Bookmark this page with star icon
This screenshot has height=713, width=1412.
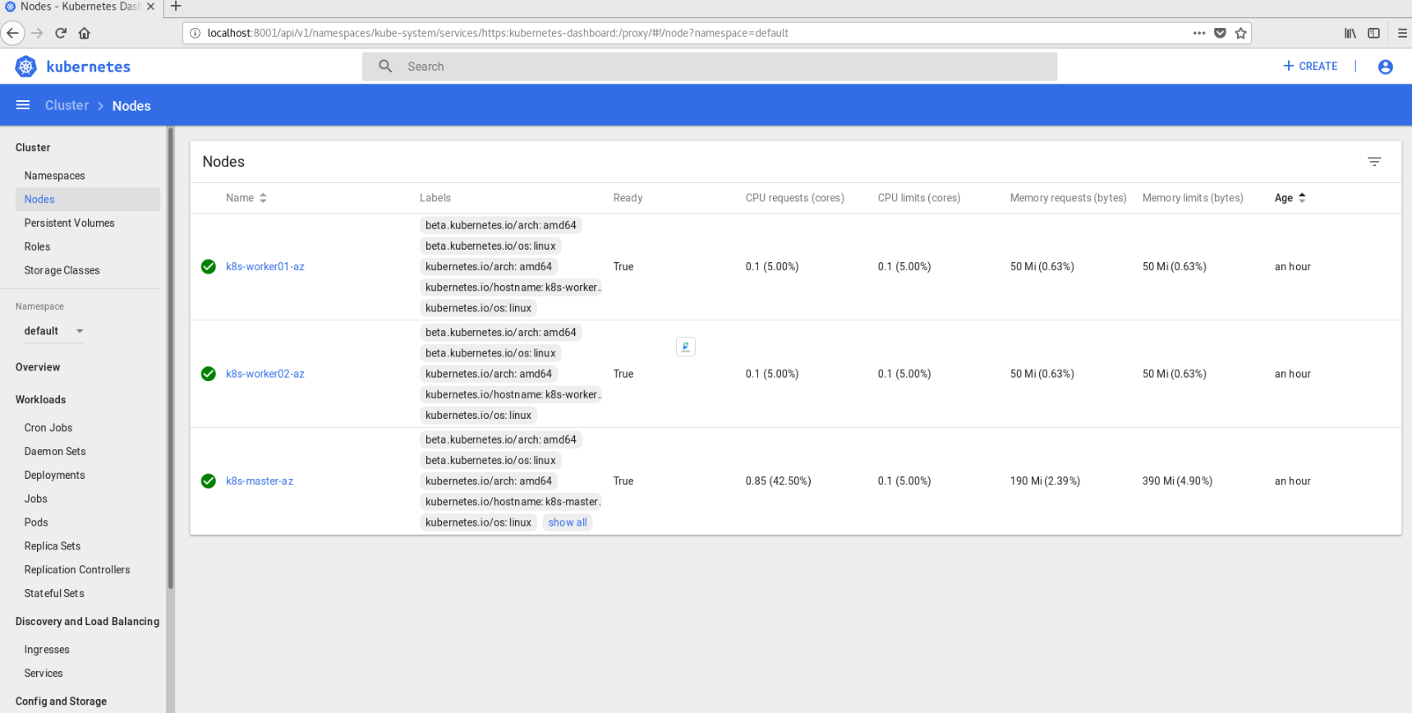[x=1240, y=33]
